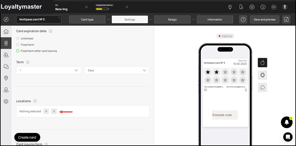Screen dimensions: 296x146
Task: Switch language with the En icon
Action: (274, 7)
